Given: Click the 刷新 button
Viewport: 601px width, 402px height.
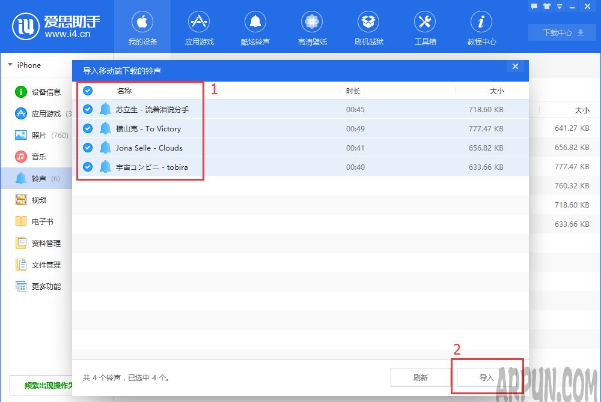Looking at the screenshot, I should [x=420, y=377].
